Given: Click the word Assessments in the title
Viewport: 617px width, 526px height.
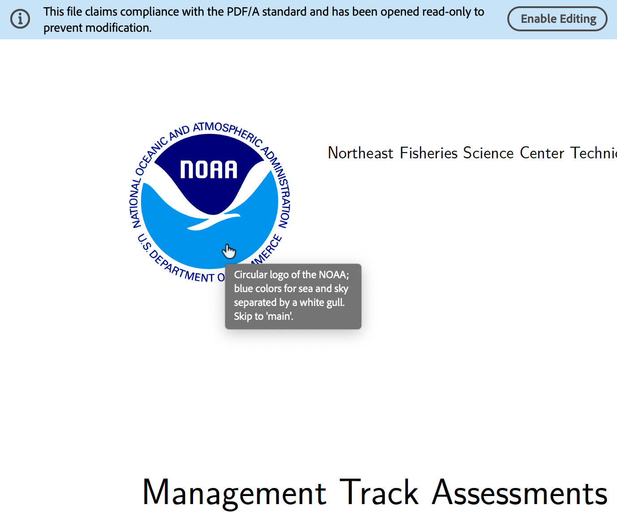Looking at the screenshot, I should [520, 493].
